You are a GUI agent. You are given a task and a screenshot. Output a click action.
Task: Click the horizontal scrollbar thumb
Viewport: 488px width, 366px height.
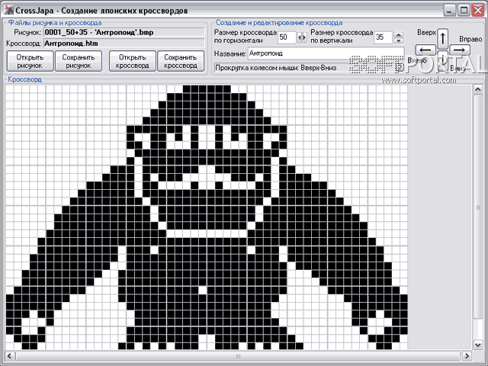(238, 356)
